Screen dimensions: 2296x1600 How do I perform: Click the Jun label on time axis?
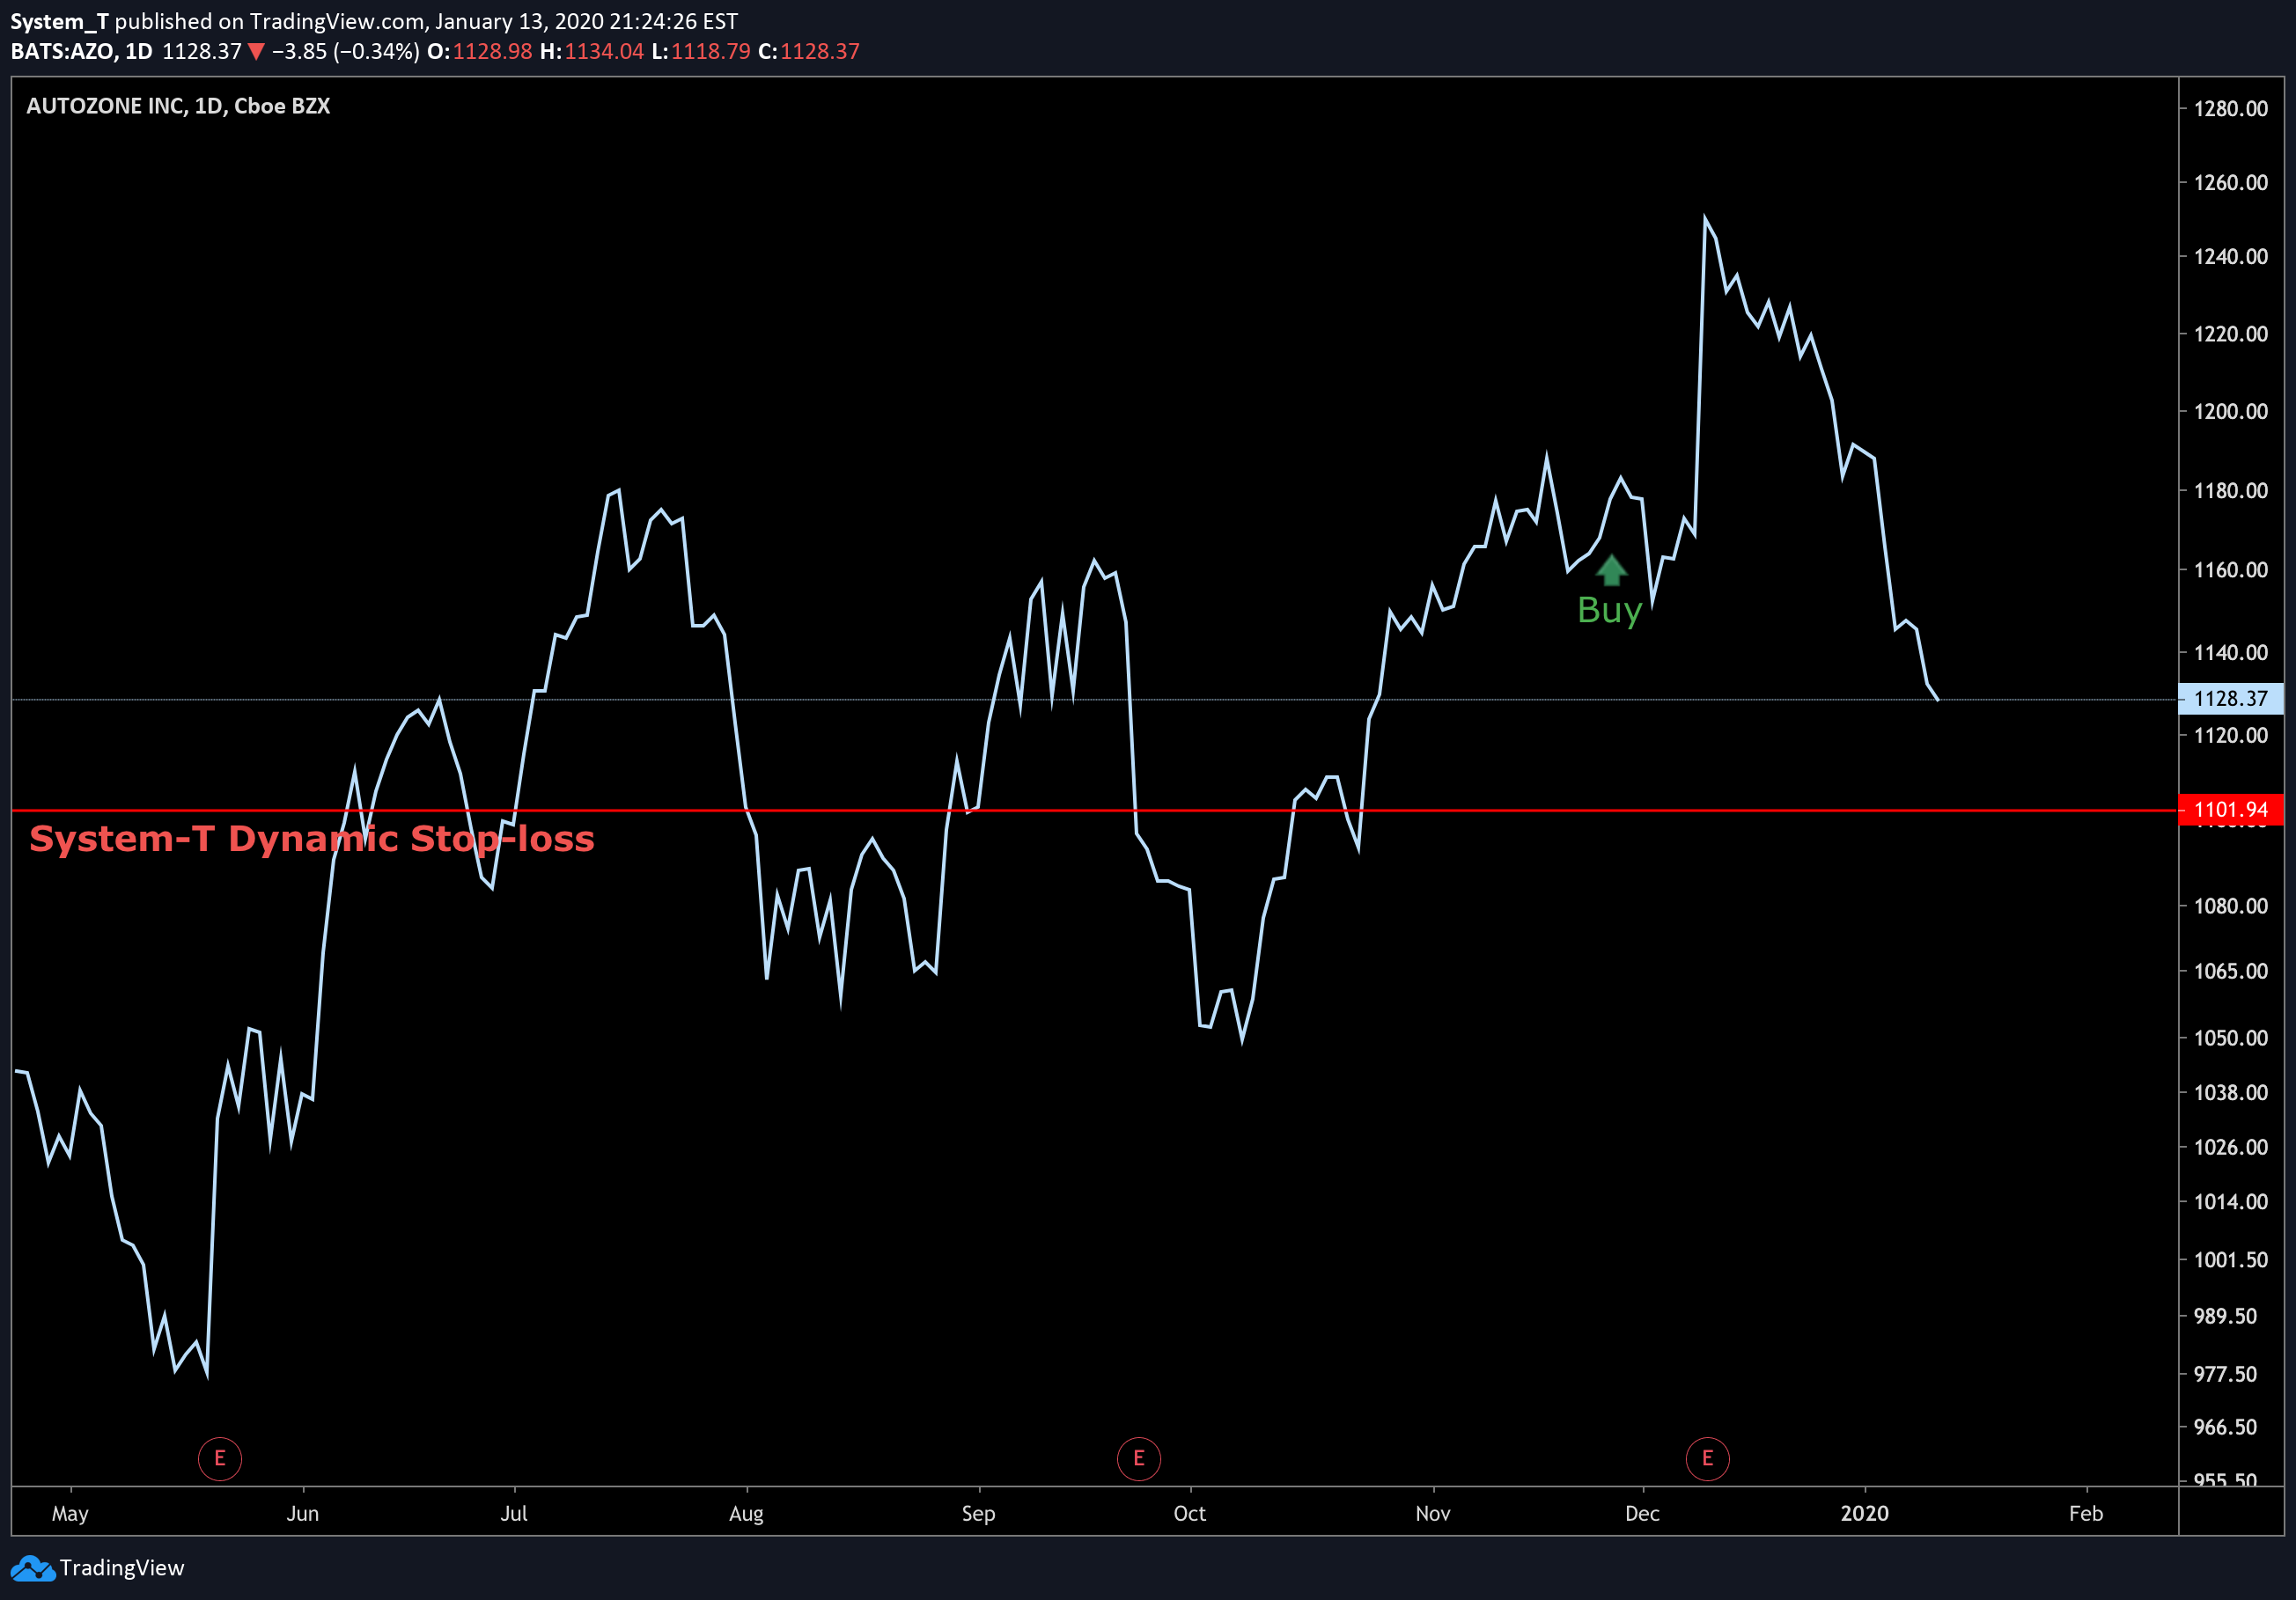pyautogui.click(x=303, y=1514)
